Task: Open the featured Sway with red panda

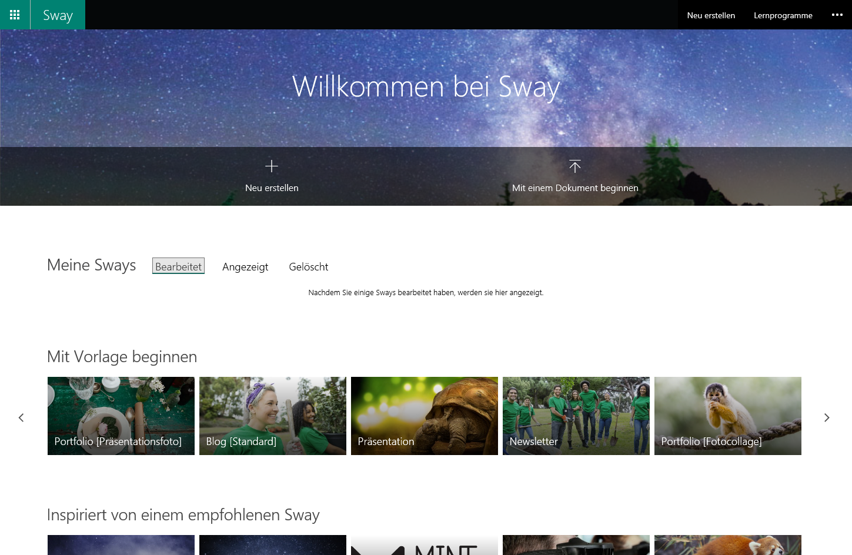Action: coord(728,545)
